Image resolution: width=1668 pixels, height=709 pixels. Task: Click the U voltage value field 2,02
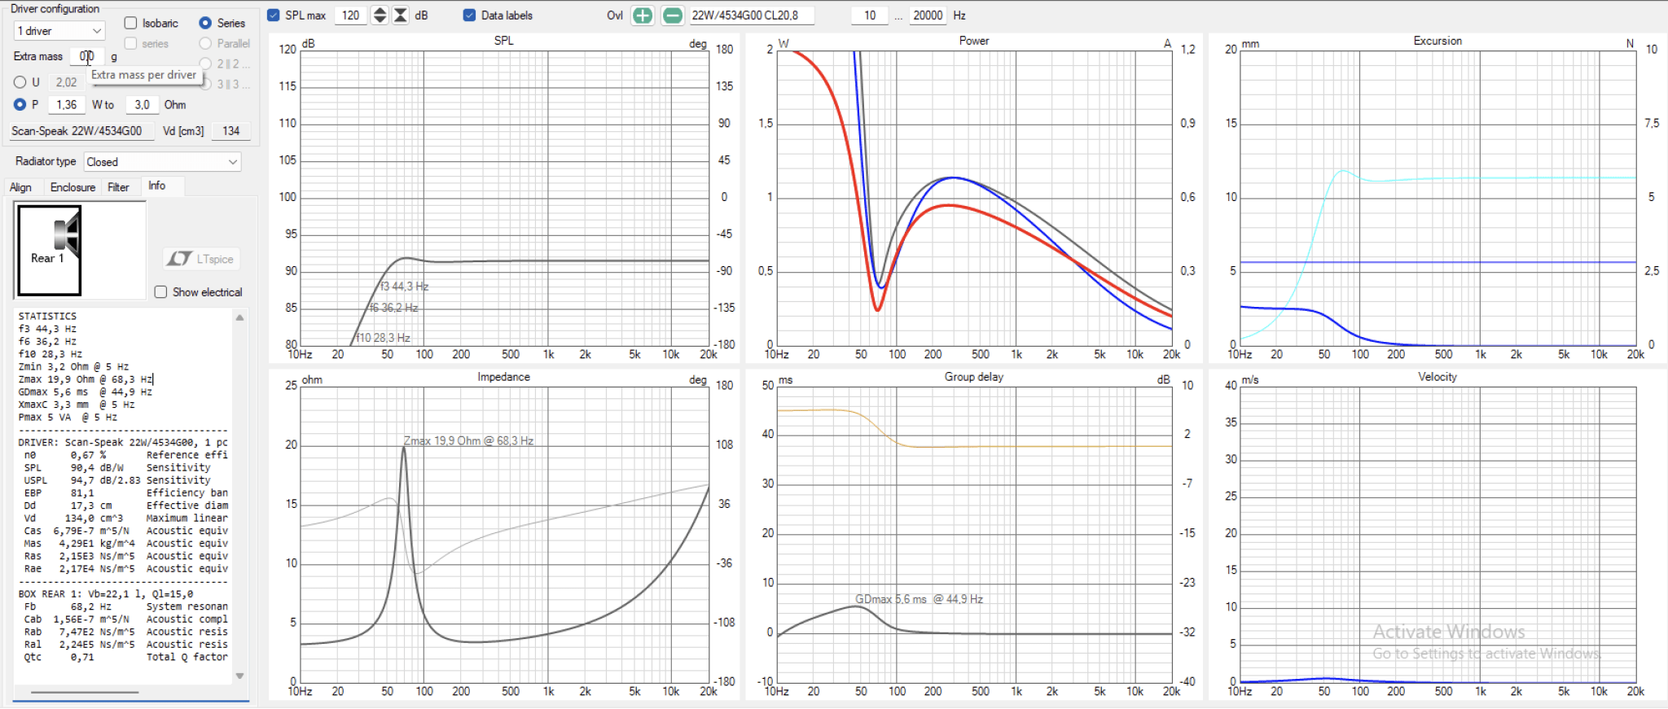point(67,82)
